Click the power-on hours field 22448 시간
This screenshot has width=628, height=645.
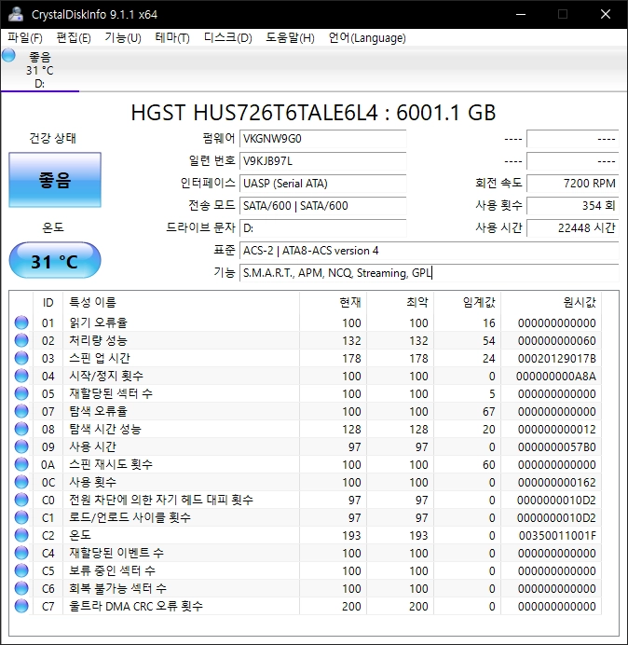[x=572, y=227]
